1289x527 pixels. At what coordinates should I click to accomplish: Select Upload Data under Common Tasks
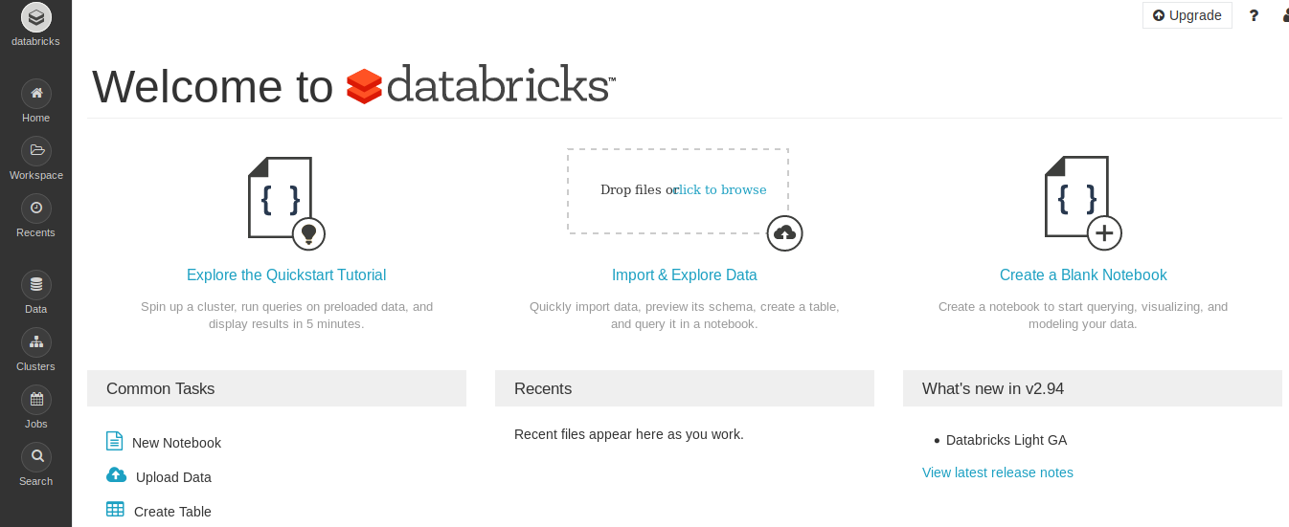pyautogui.click(x=173, y=477)
